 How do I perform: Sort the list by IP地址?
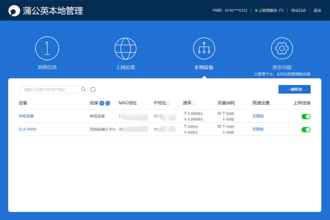point(169,103)
